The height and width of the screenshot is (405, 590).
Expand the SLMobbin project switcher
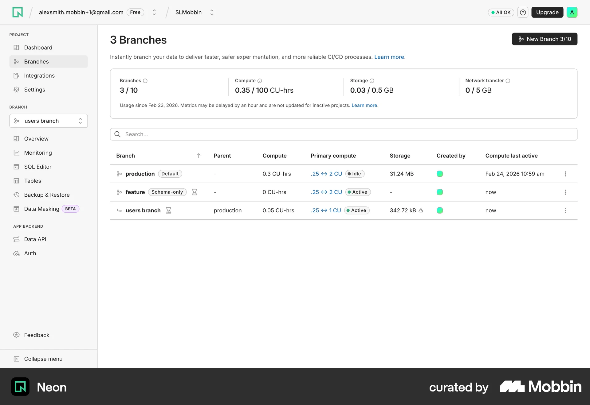(212, 12)
